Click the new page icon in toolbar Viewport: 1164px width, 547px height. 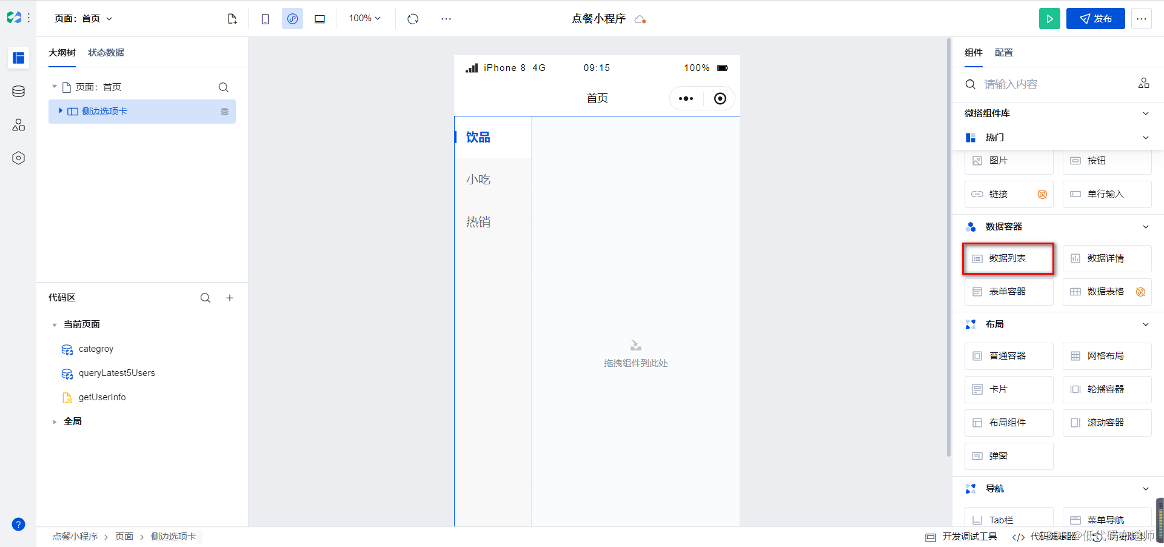(232, 19)
